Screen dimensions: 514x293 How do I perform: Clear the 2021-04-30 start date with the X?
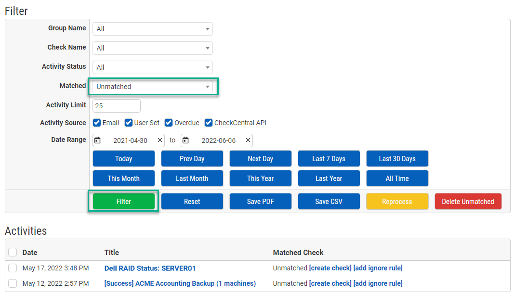159,140
